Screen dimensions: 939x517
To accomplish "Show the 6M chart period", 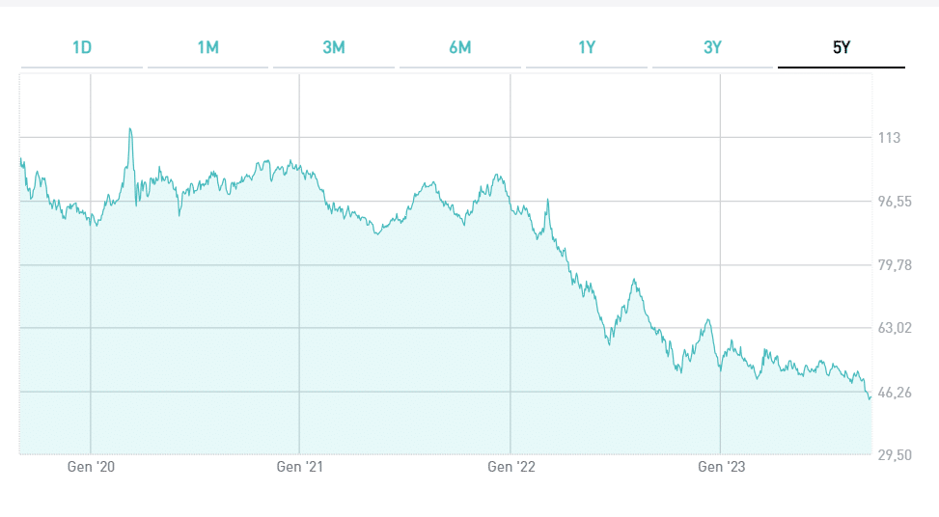I will click(459, 47).
